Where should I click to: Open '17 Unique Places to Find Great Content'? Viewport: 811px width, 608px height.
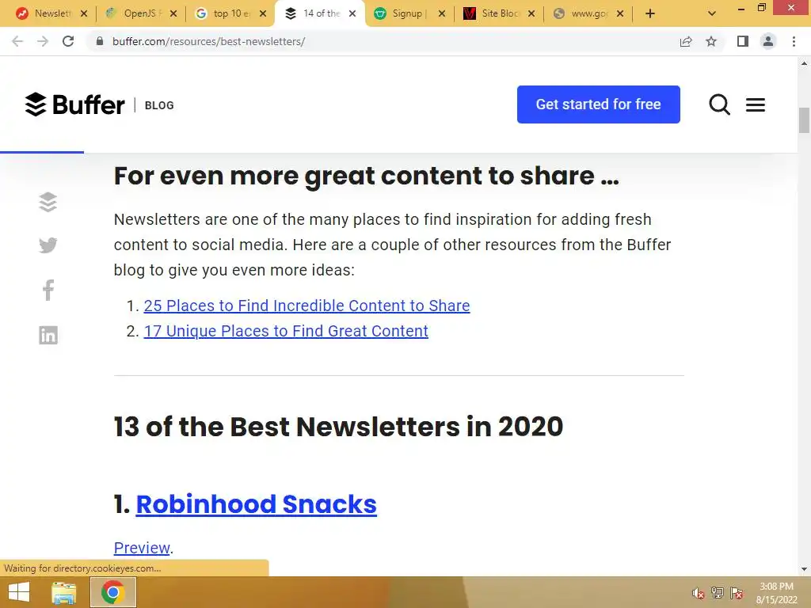click(286, 331)
